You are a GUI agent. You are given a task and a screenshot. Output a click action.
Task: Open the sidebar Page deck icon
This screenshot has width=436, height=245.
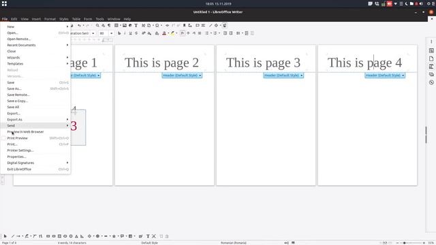pos(431,59)
